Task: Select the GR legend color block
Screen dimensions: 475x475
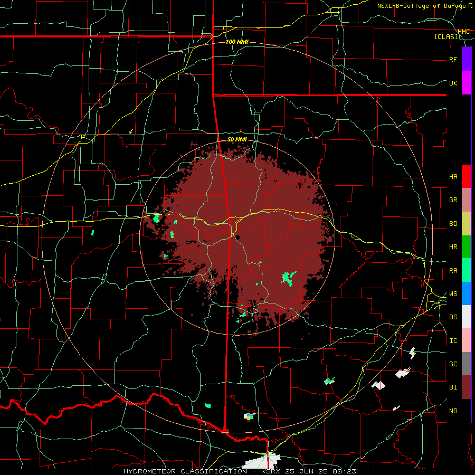Action: point(466,200)
